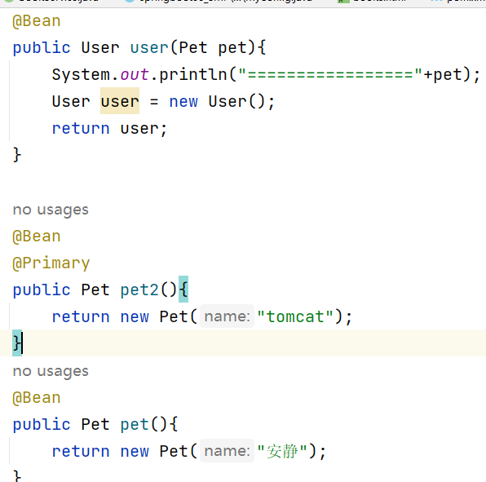Click the "name:" hint before "tomcat"

pyautogui.click(x=227, y=316)
